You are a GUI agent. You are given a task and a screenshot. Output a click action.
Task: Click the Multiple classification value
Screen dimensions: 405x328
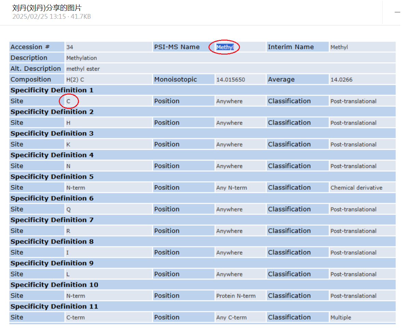pyautogui.click(x=340, y=317)
